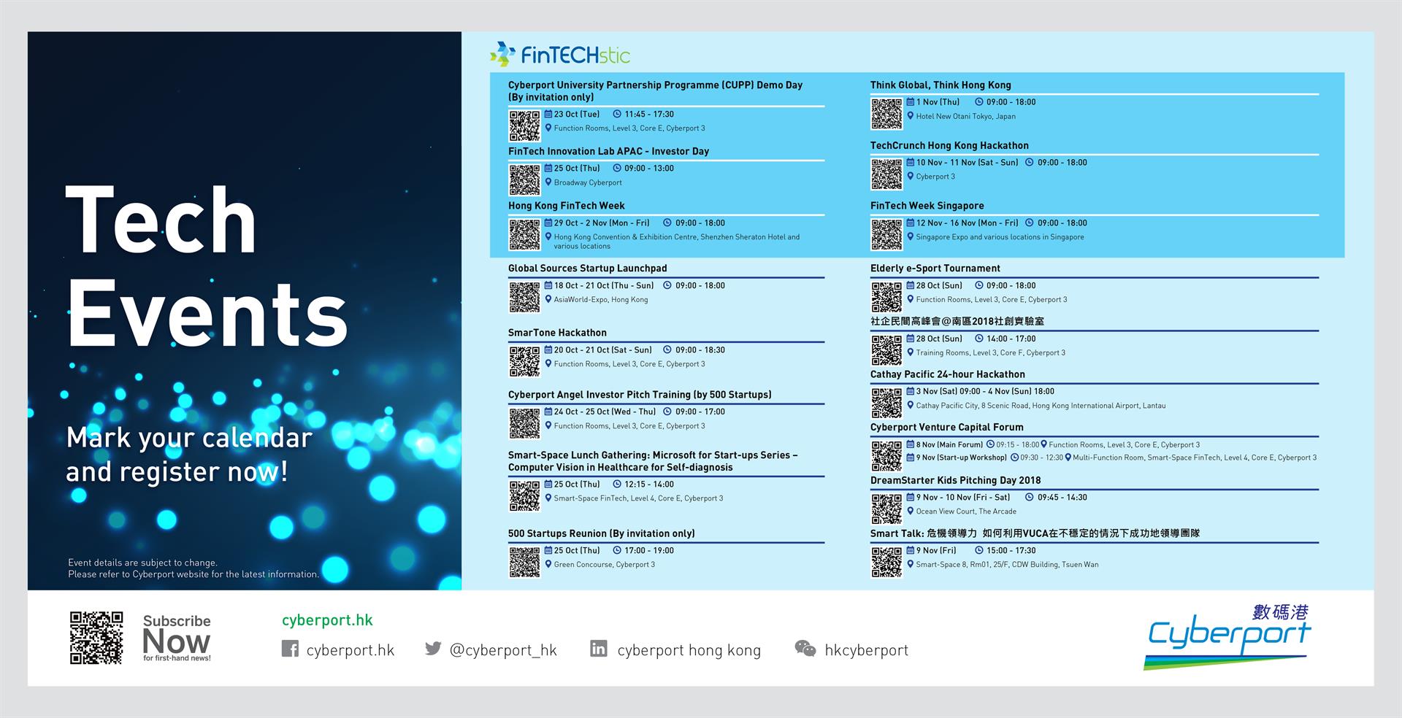The image size is (1402, 718).
Task: Open cyberport hong kong LinkedIn name
Action: pos(689,650)
